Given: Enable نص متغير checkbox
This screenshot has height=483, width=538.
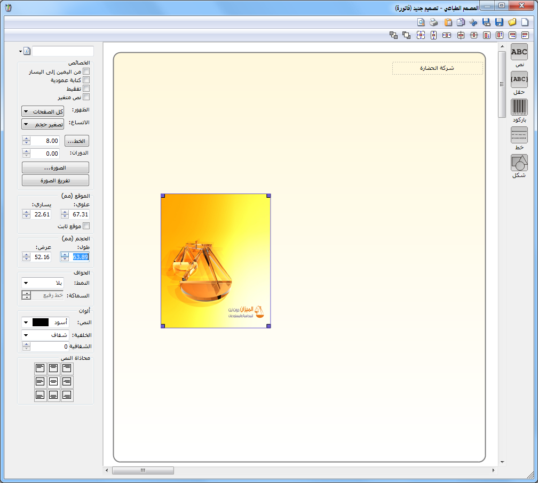Looking at the screenshot, I should coord(86,97).
